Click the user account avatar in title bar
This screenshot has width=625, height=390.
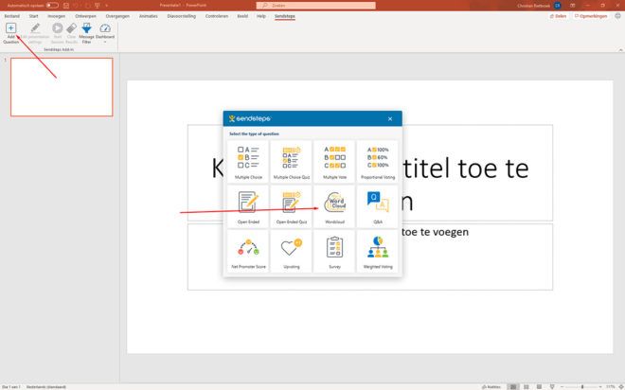pos(558,6)
